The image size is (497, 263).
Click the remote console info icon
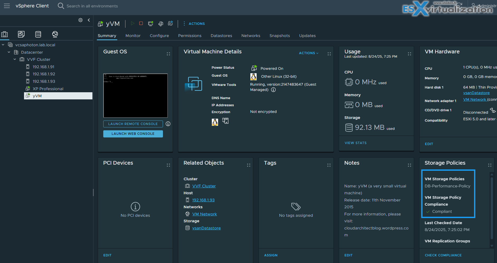pyautogui.click(x=168, y=124)
